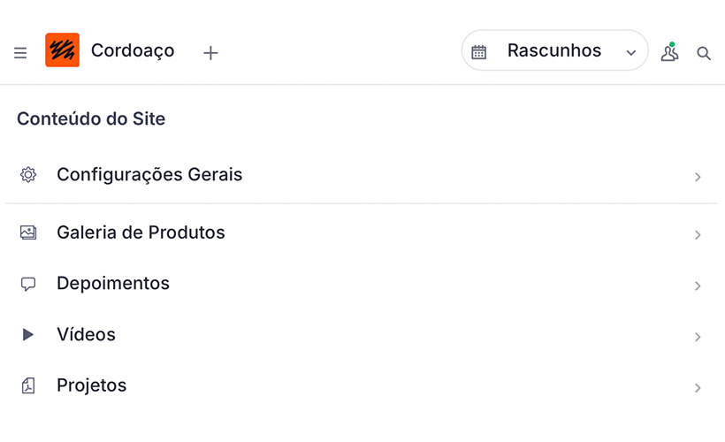Screen dimensions: 725x442
Task: Click the calendar icon in Rascunhos selector
Action: [x=479, y=52]
